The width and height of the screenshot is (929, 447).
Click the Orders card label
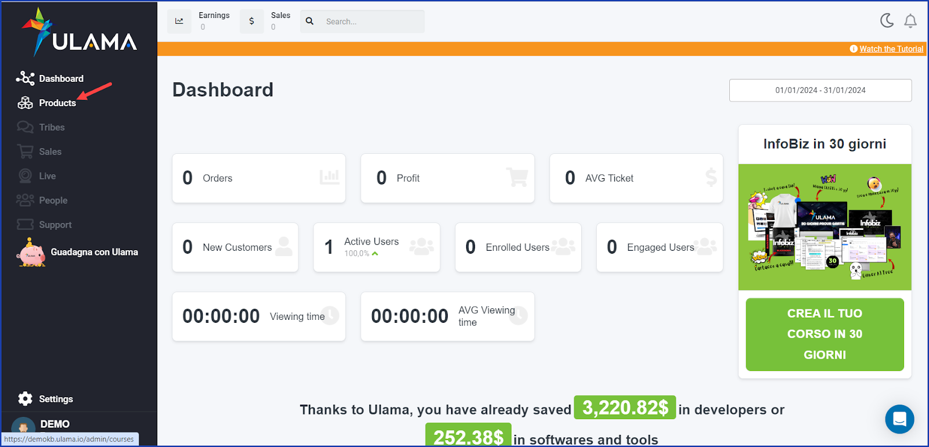click(x=218, y=178)
